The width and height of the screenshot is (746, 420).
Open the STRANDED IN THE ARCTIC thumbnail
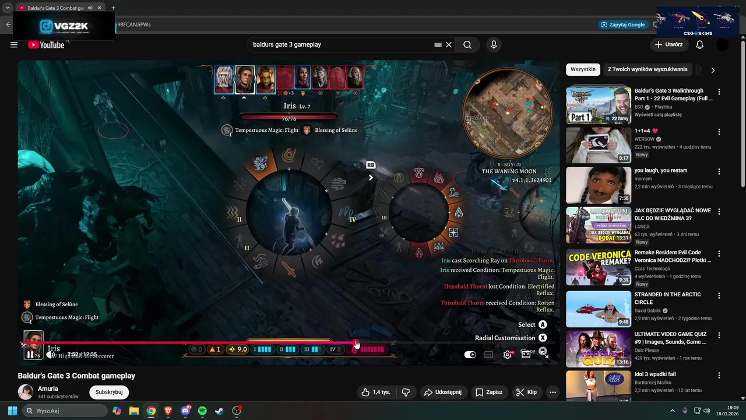(x=599, y=309)
